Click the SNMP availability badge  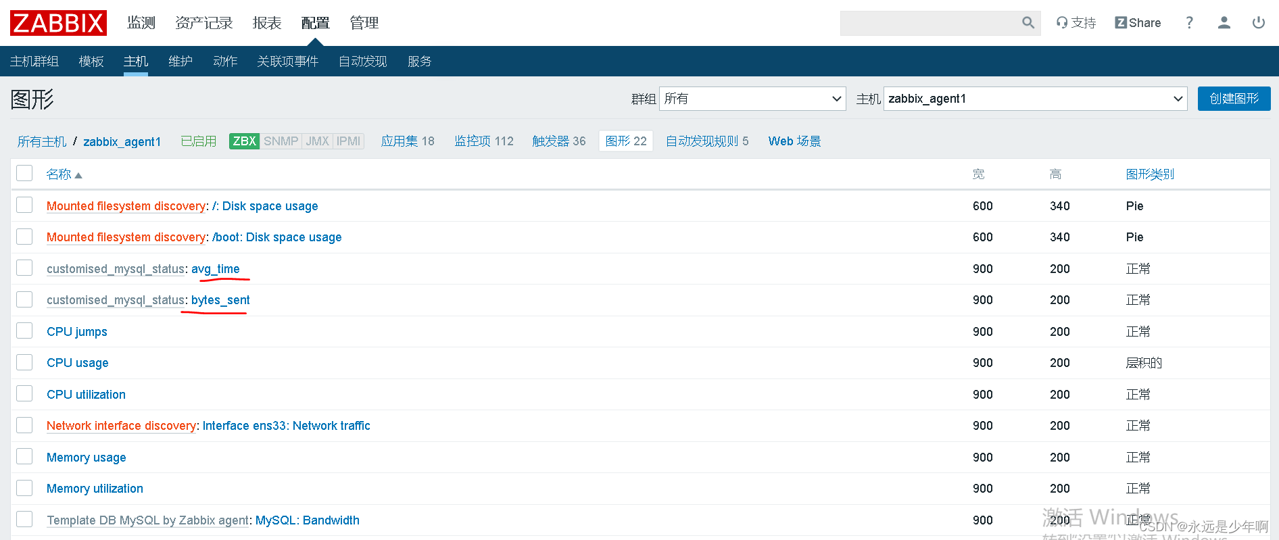pos(281,141)
